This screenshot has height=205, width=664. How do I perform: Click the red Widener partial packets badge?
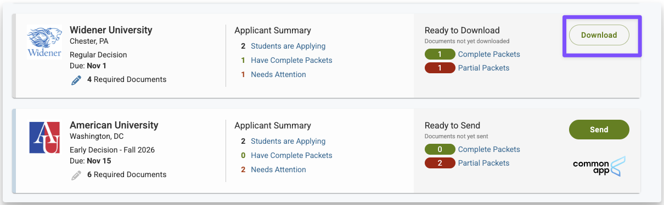point(440,68)
